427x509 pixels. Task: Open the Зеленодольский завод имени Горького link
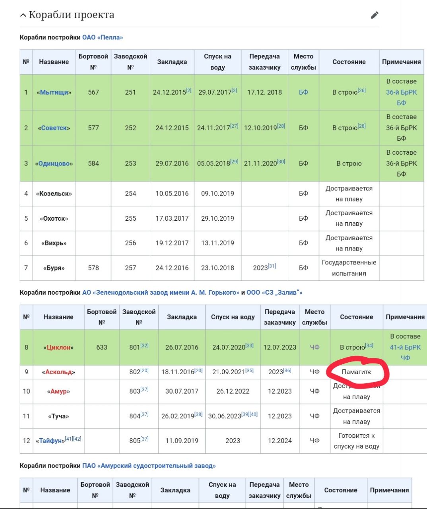161,293
